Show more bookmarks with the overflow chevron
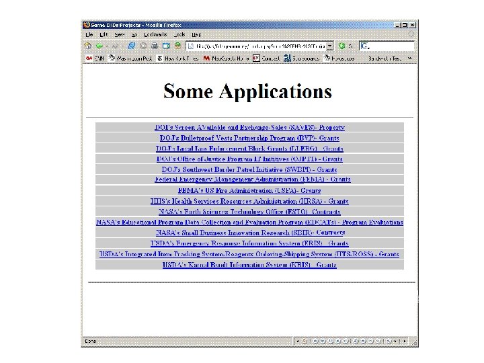This screenshot has height=363, width=484. pyautogui.click(x=410, y=58)
